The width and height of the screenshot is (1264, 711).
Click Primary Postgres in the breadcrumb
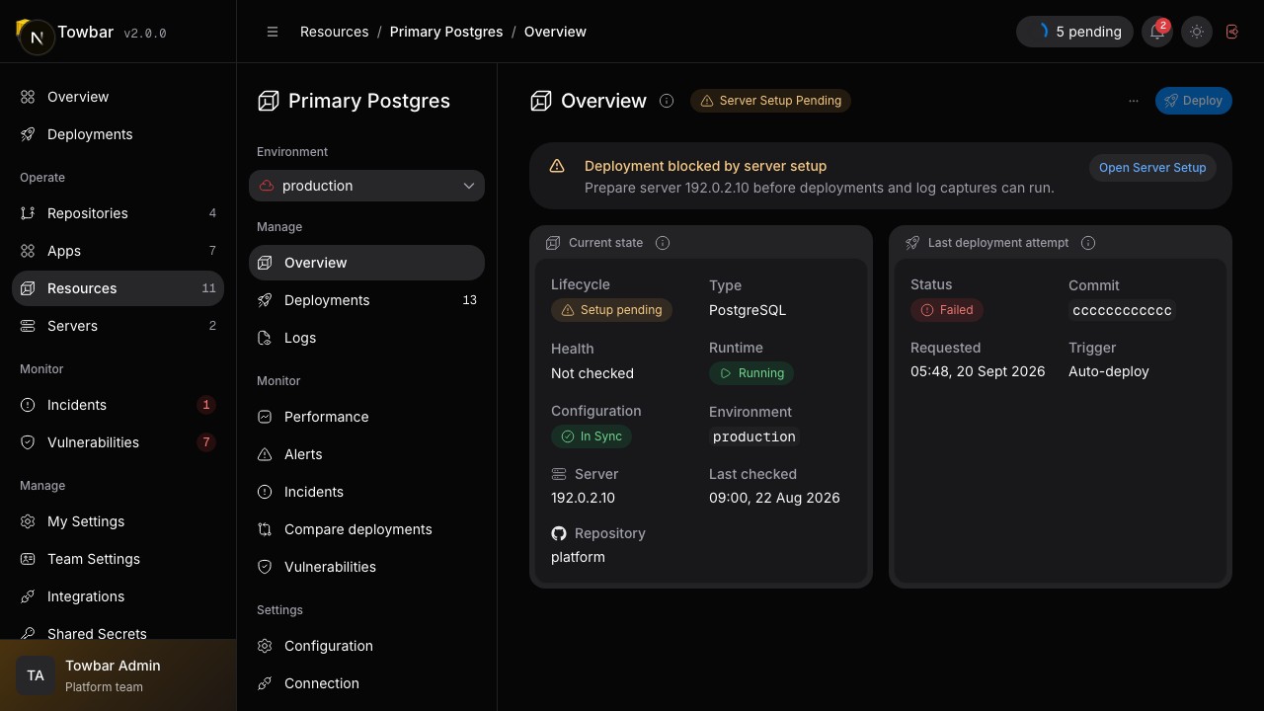click(x=446, y=32)
